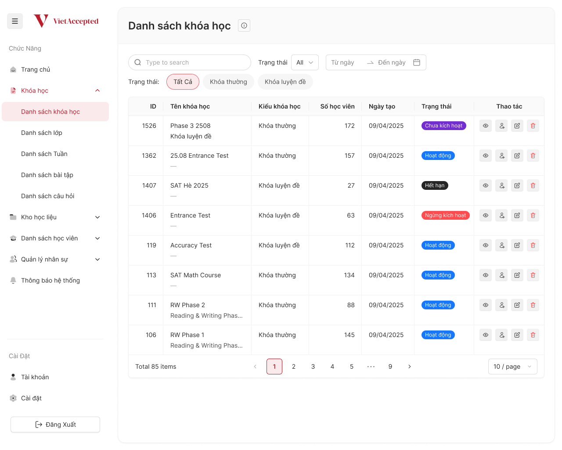Click the VietAccepted logo
Image resolution: width=562 pixels, height=450 pixels.
pyautogui.click(x=66, y=21)
